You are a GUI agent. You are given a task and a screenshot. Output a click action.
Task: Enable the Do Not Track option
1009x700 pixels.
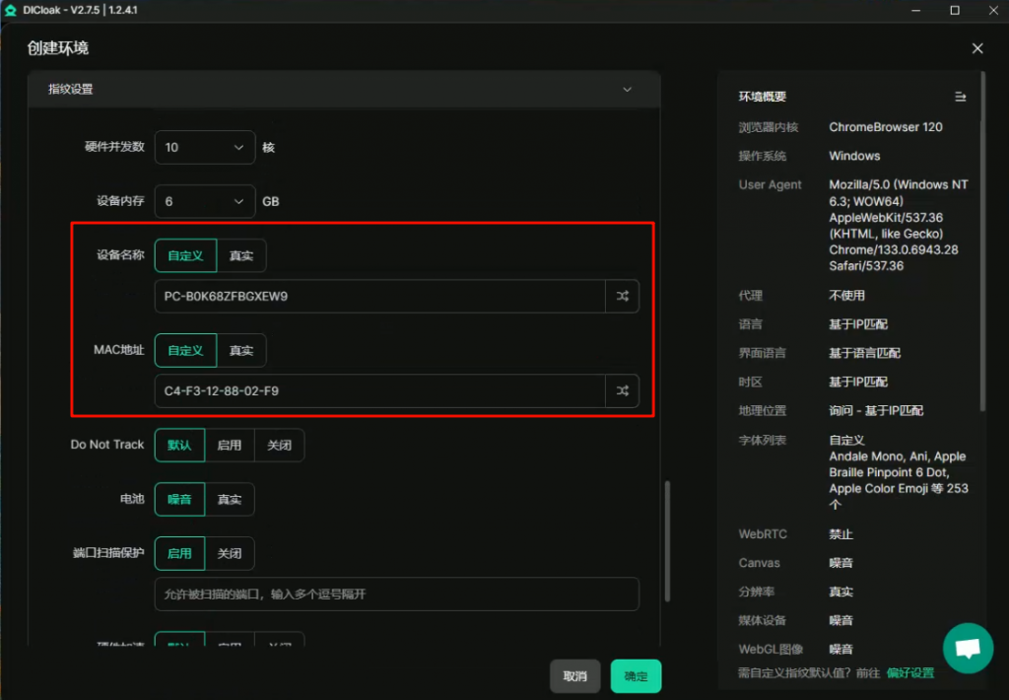point(230,446)
